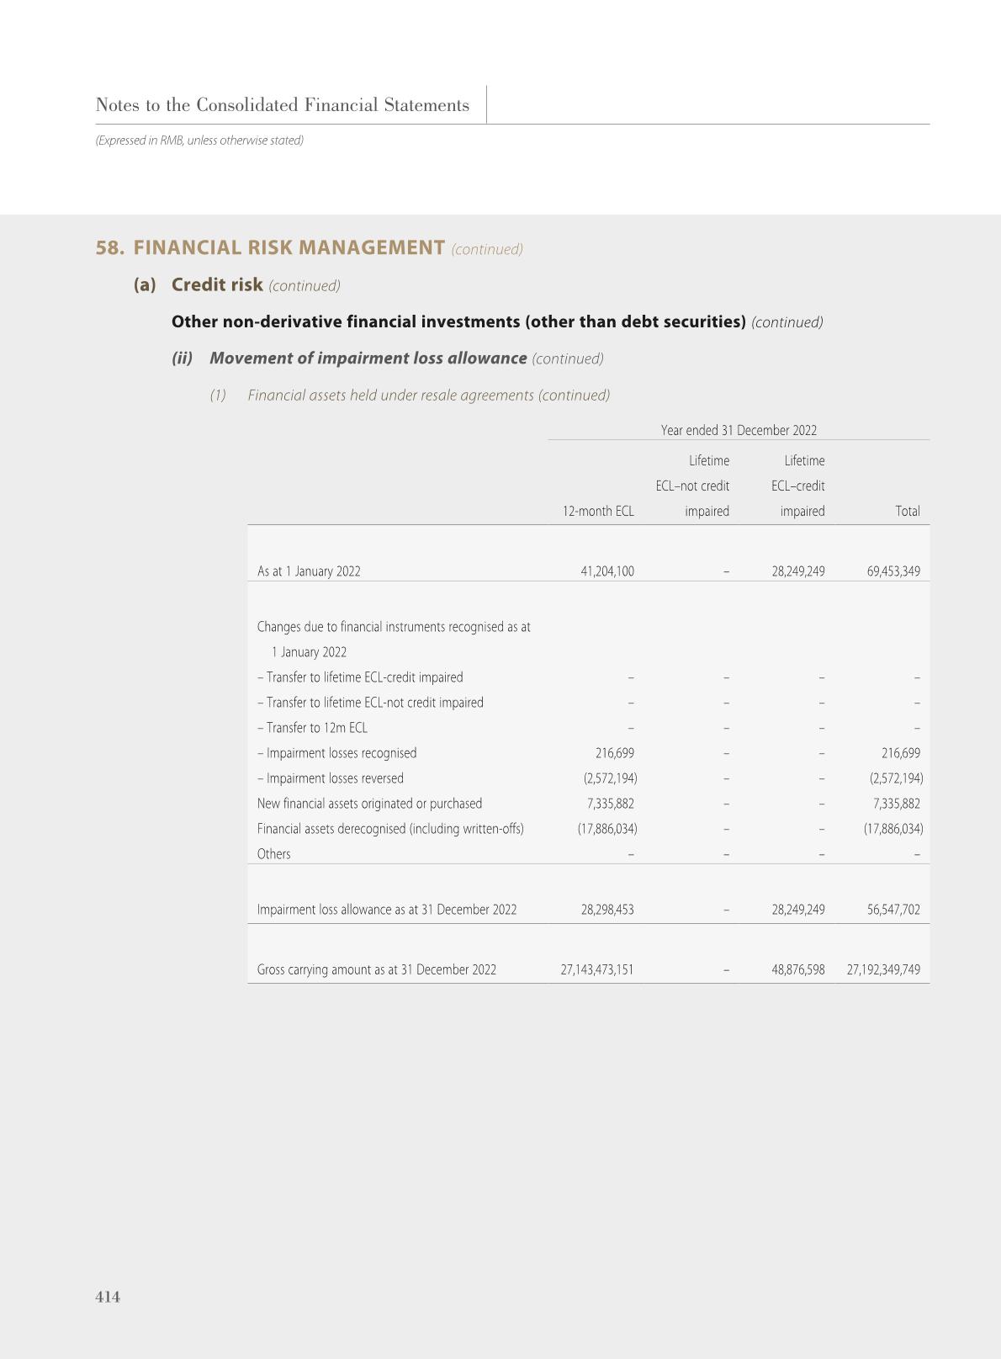Click the "Total" column header
This screenshot has height=1359, width=1001.
click(x=907, y=511)
